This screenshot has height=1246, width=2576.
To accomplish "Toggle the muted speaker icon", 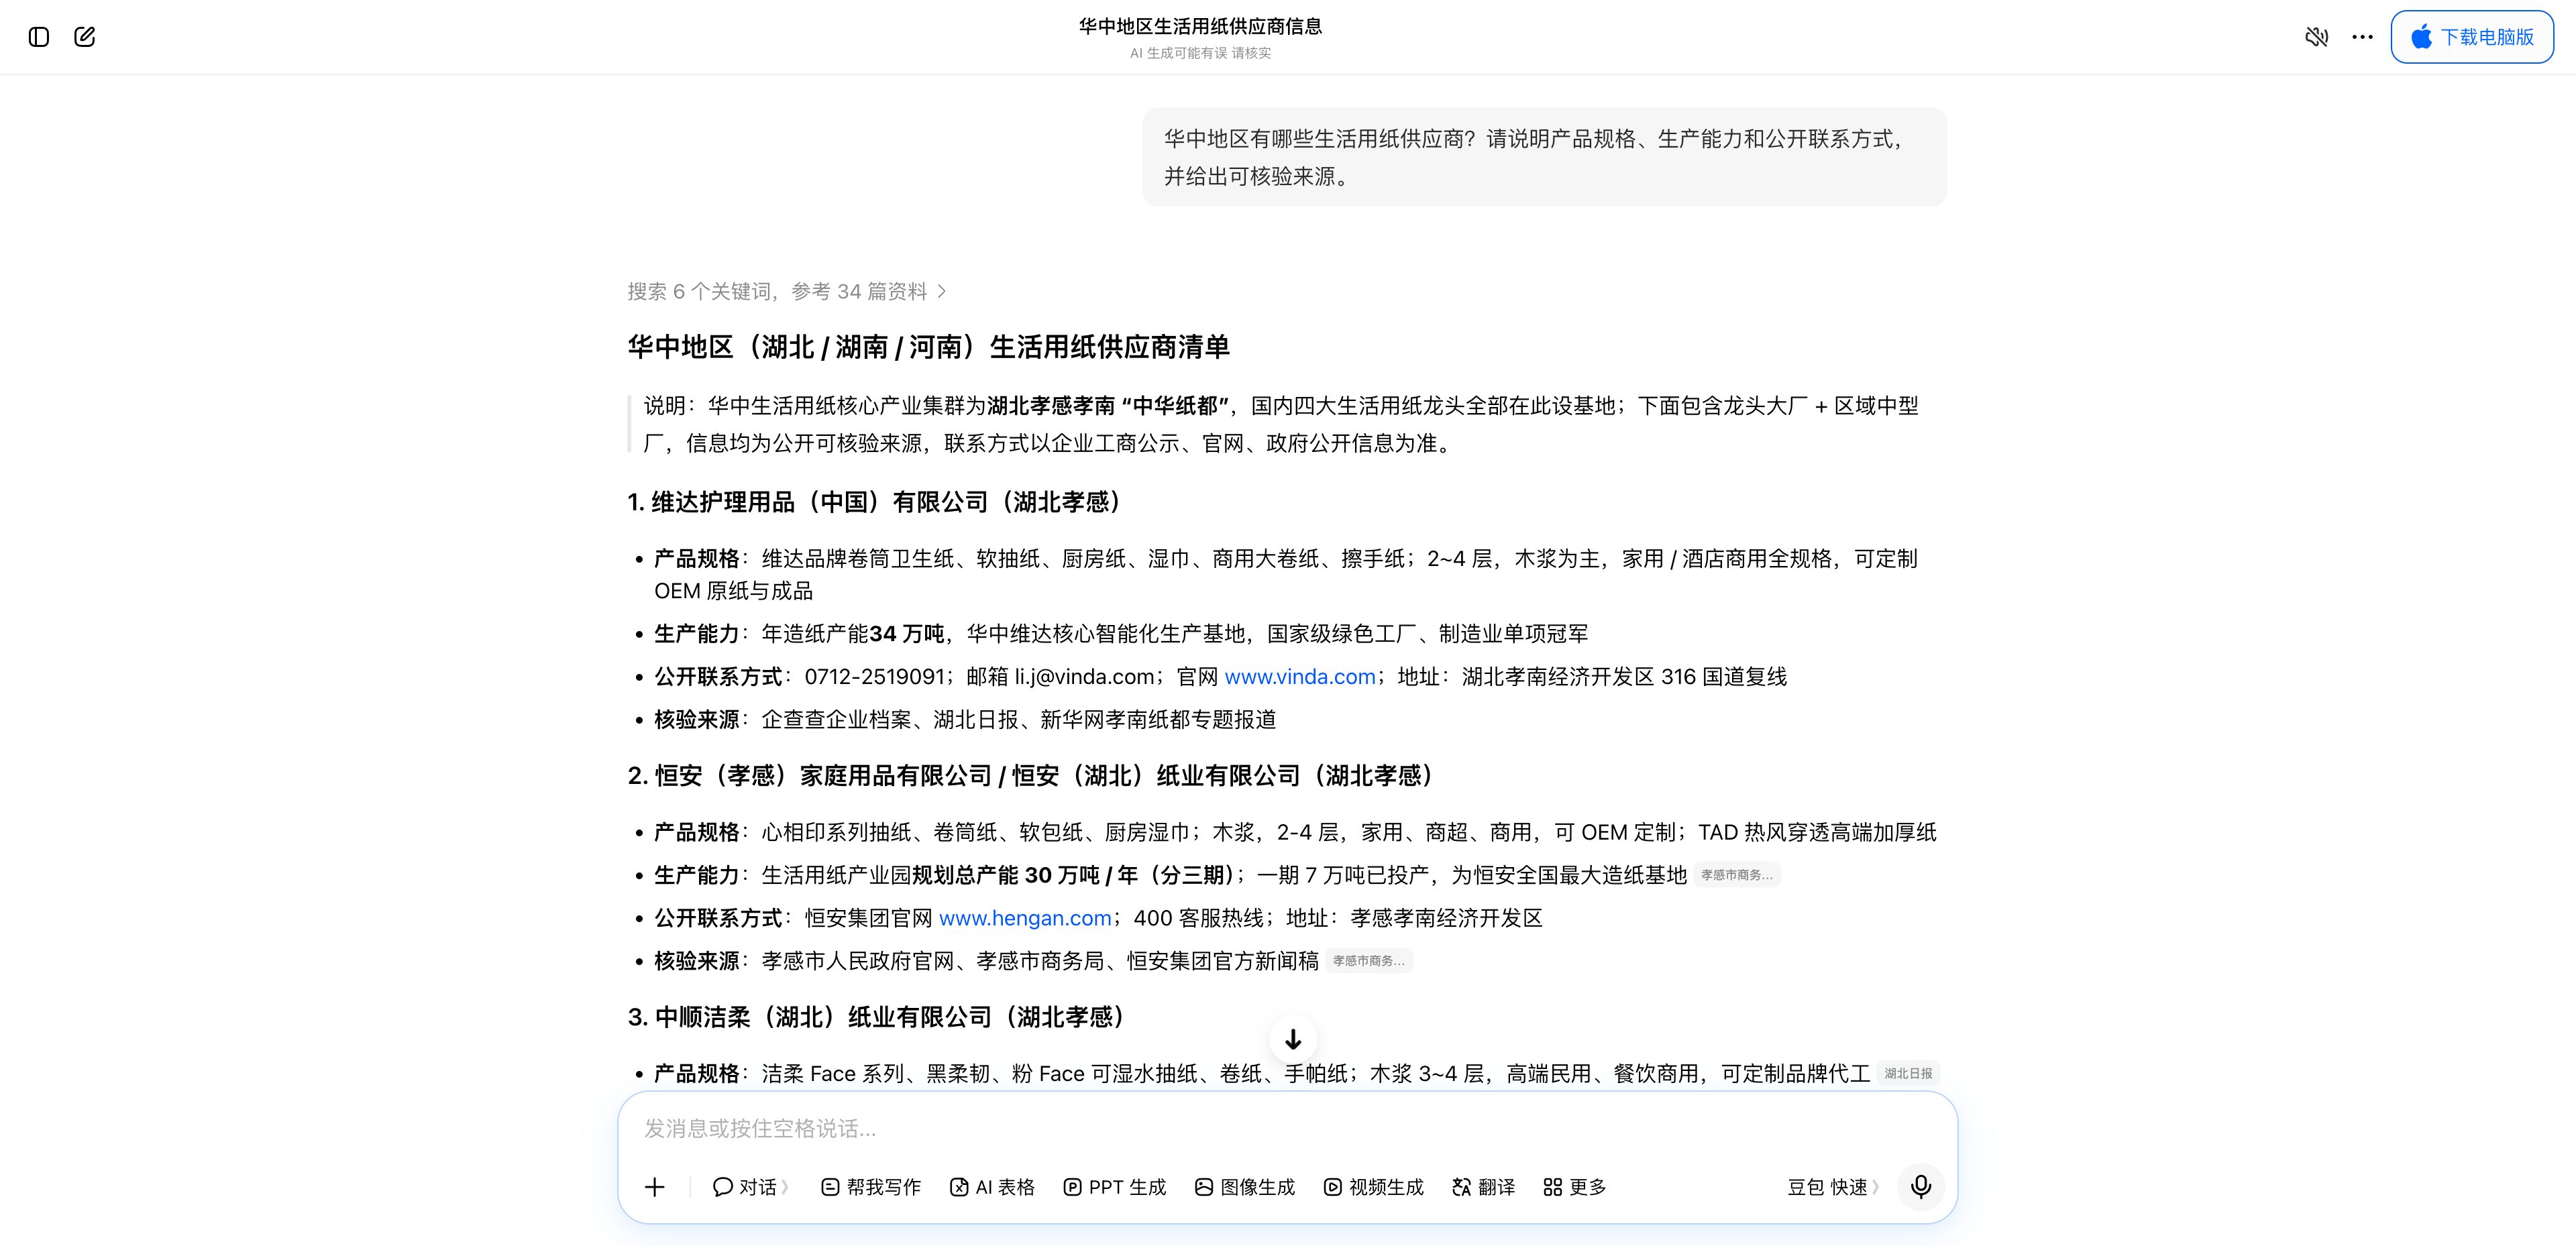I will 2317,37.
